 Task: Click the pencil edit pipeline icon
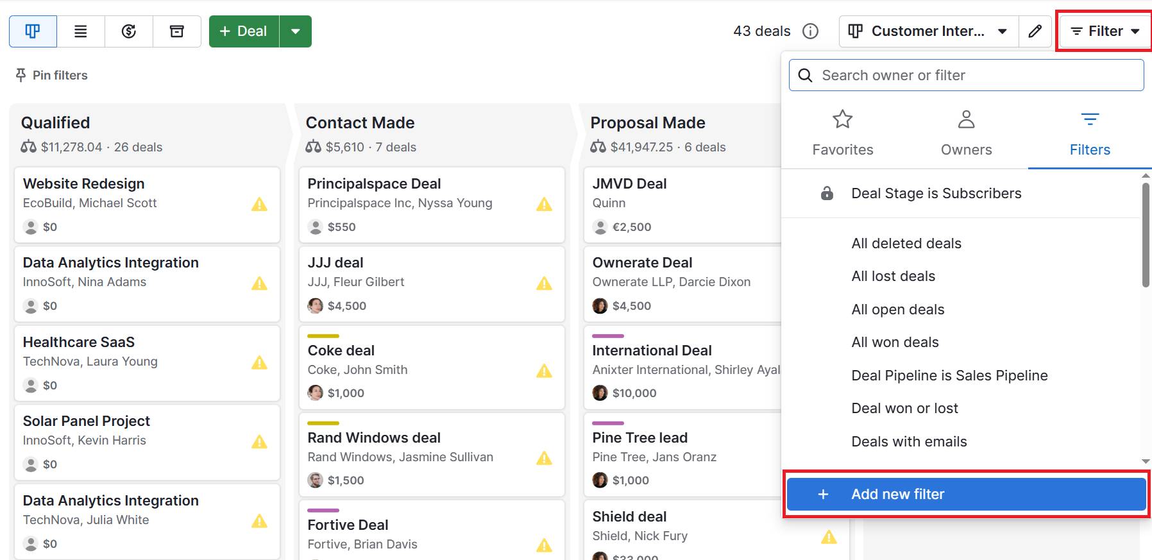point(1035,31)
